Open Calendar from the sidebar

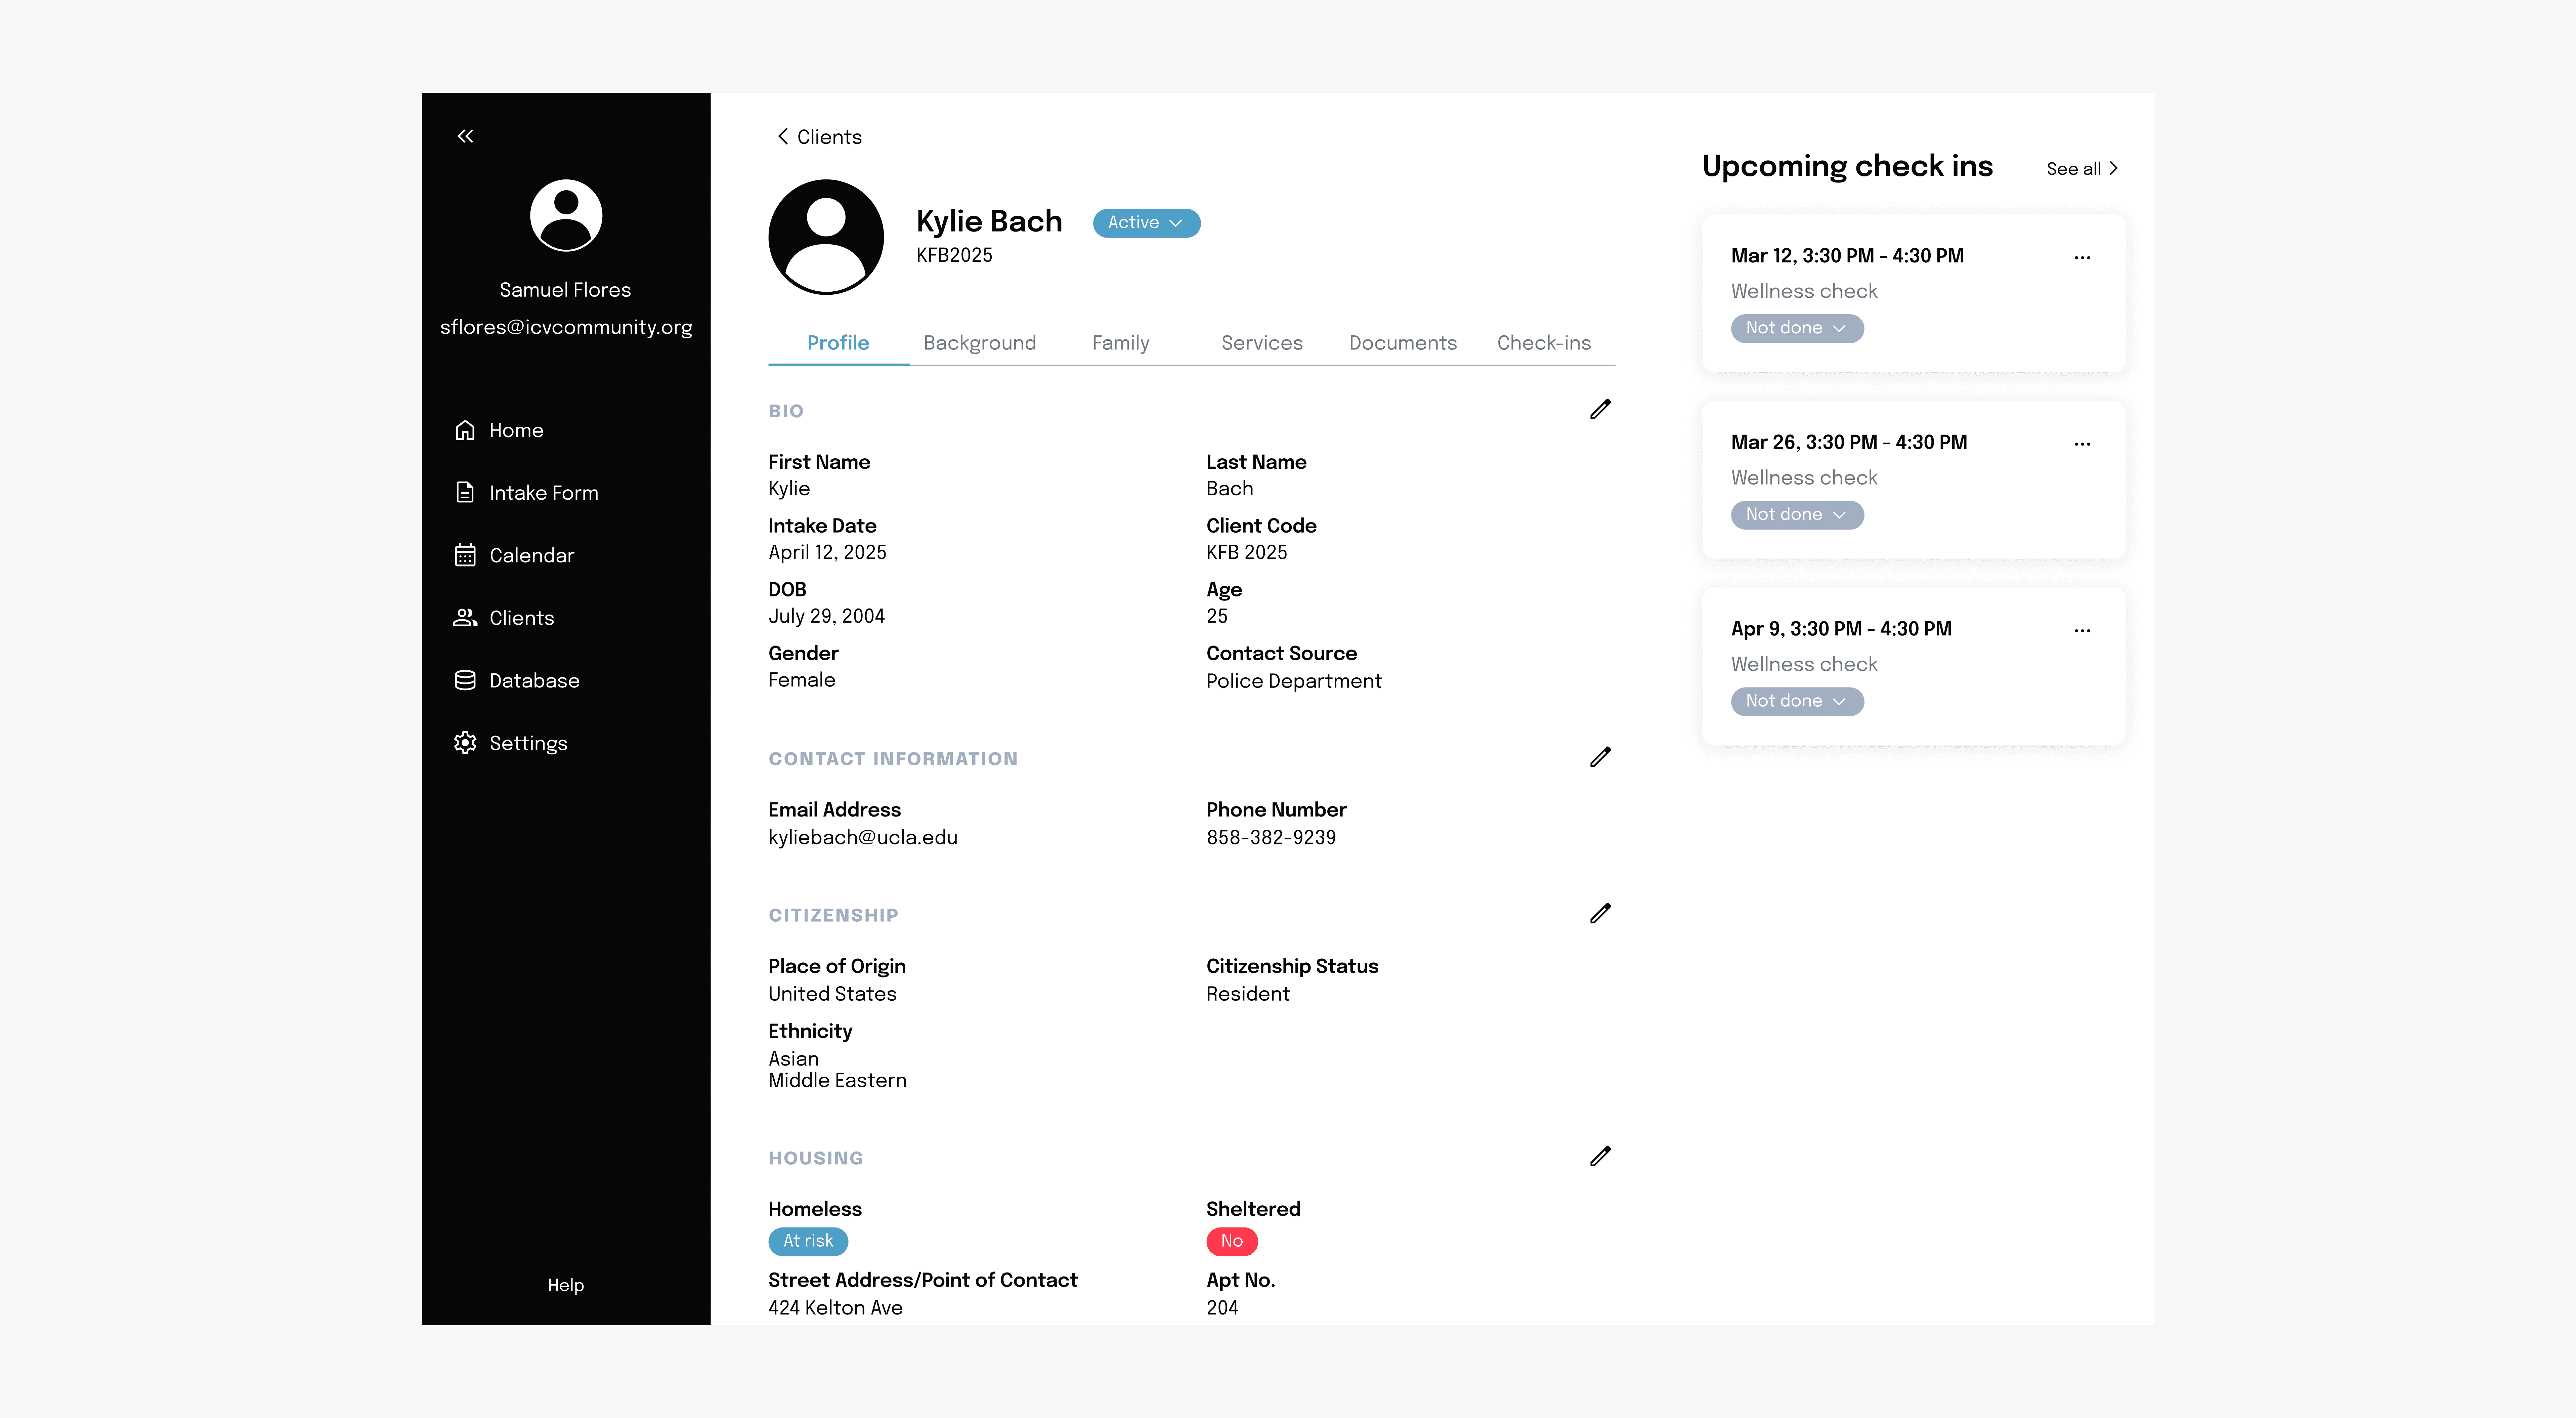[531, 556]
